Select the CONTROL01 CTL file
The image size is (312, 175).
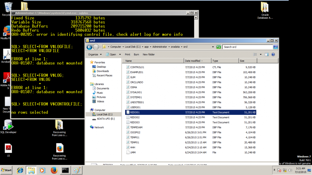[x=137, y=67]
